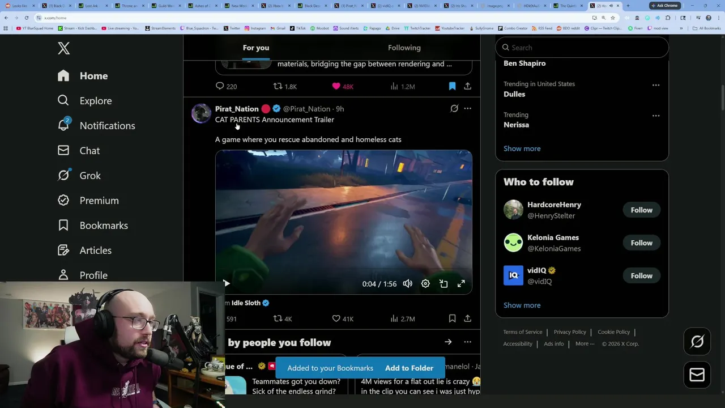Open the TwitchTracker bookmark
The width and height of the screenshot is (725, 408).
(x=417, y=28)
